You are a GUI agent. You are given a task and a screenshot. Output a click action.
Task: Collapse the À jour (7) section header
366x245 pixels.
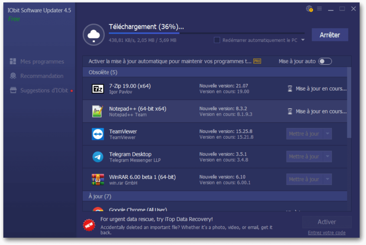[215, 196]
